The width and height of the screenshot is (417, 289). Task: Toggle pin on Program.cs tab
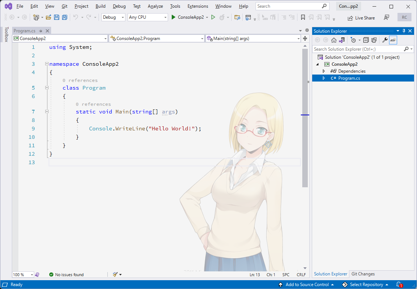click(x=41, y=31)
